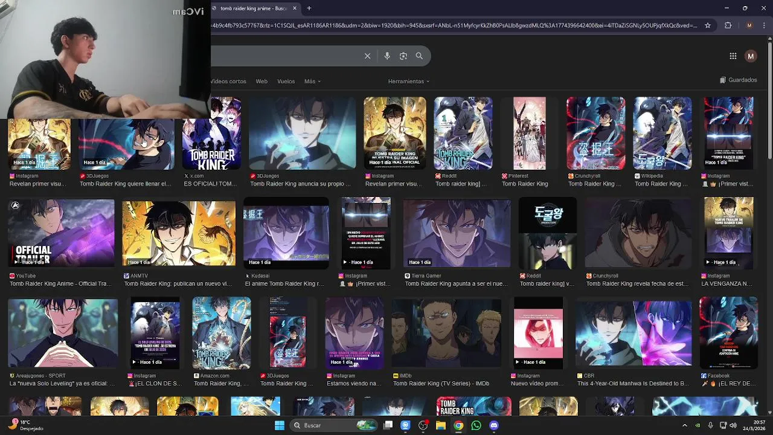Open the volume speaker tray icon

tap(733, 425)
